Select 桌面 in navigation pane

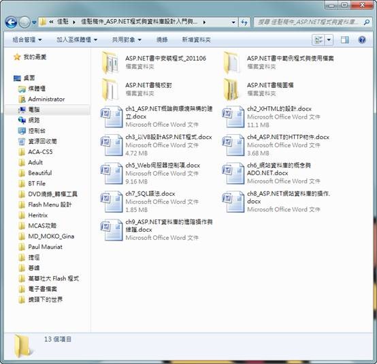[x=24, y=78]
